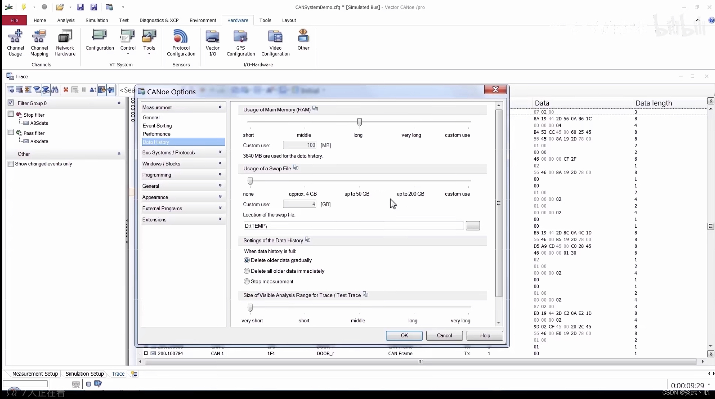Switch to the Diagnostics & XCP ribbon tab

click(159, 20)
